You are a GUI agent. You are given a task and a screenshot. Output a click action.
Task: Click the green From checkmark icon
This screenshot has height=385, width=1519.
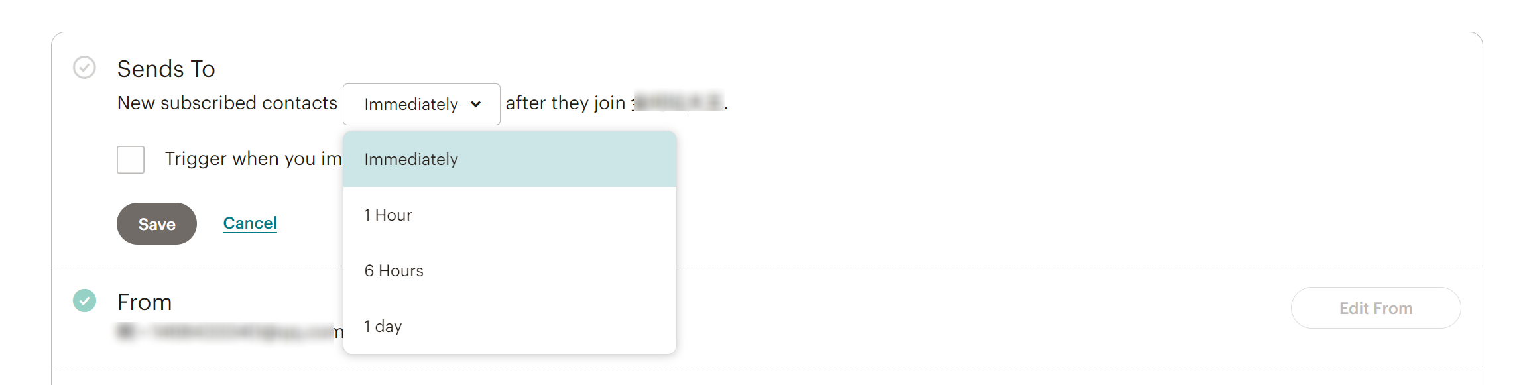(84, 301)
